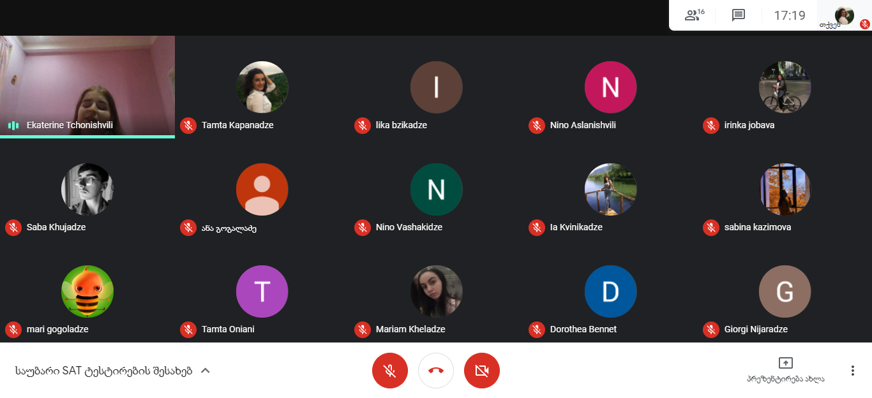Click muted mic icon beside Dorothea Bennet

click(537, 330)
